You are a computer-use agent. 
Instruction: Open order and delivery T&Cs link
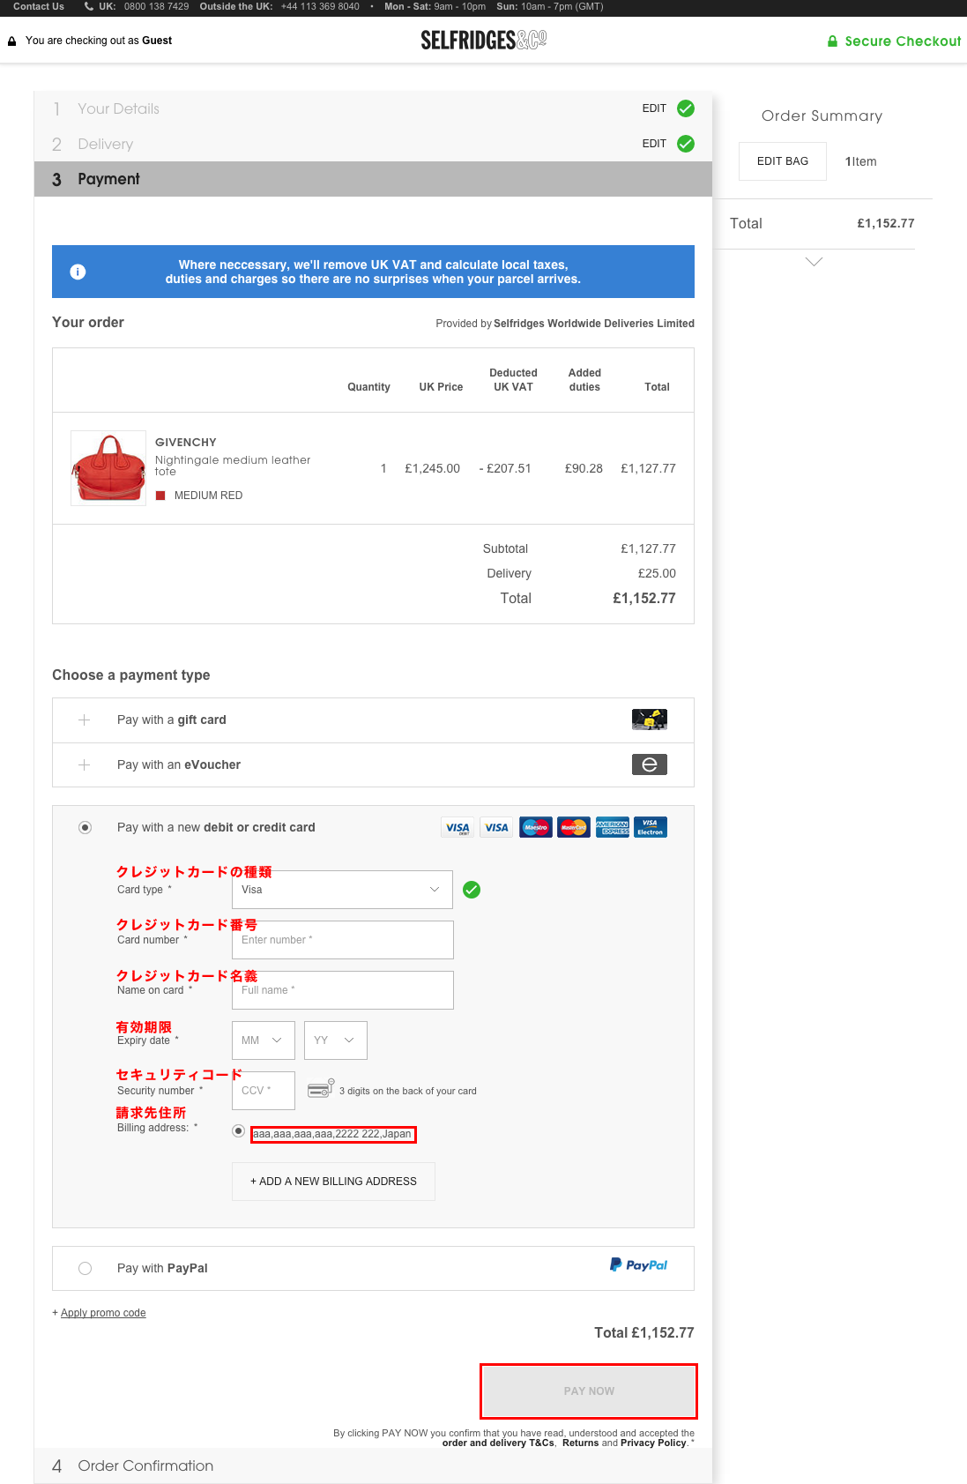(x=498, y=1443)
